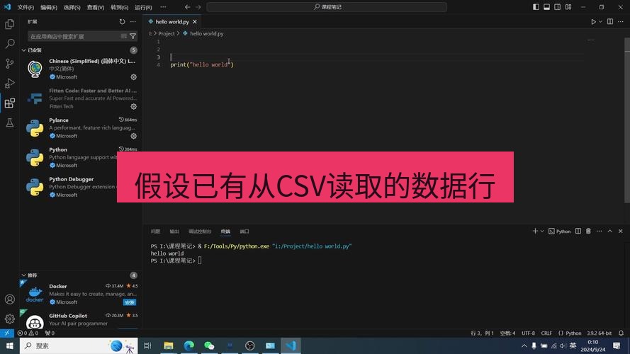This screenshot has width=630, height=354.
Task: Open Windows Start menu
Action: [10, 346]
